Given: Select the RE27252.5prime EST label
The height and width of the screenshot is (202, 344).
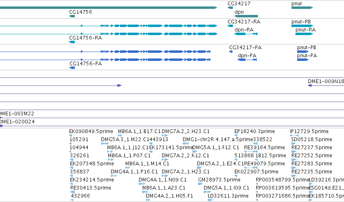Looking at the screenshot, I should tap(312, 156).
